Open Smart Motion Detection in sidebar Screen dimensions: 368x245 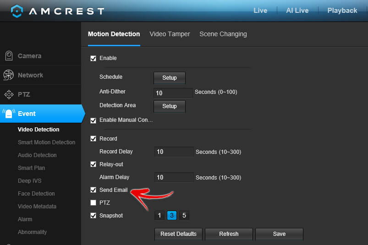[x=46, y=142]
